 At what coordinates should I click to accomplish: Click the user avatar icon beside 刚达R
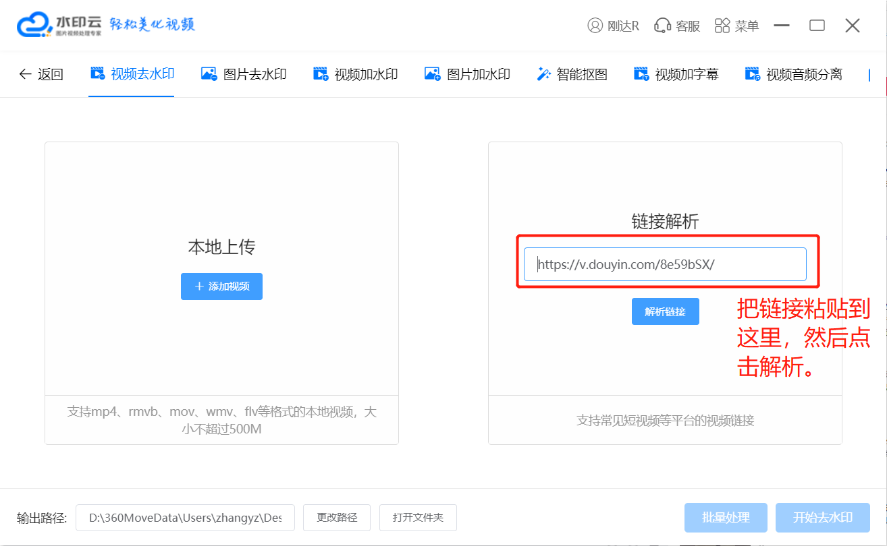(595, 26)
